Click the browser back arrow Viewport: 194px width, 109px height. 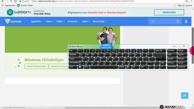point(3,1)
